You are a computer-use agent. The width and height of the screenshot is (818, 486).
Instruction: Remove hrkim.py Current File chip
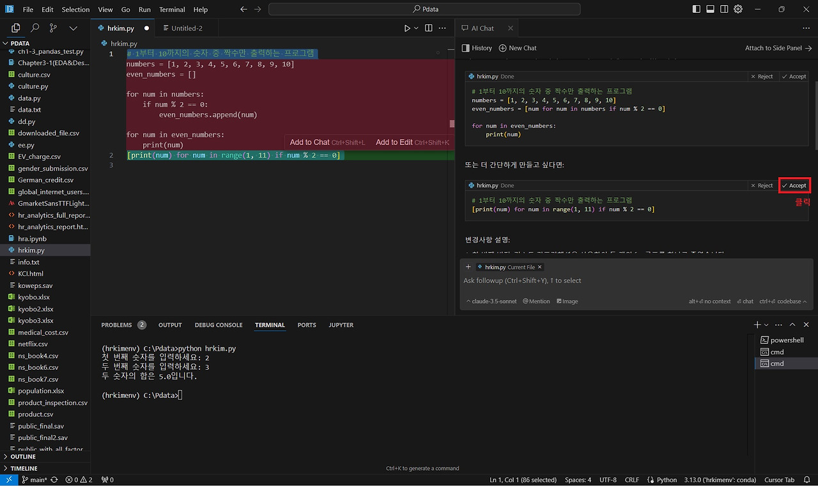pyautogui.click(x=540, y=267)
